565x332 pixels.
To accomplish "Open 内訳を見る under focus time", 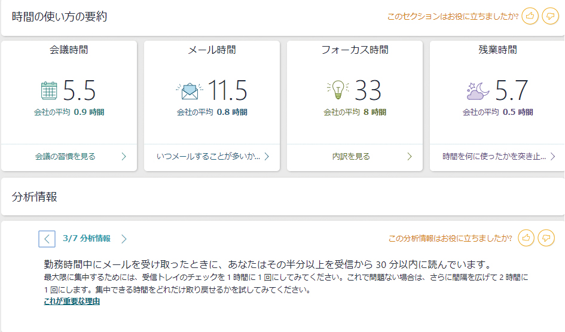I will 351,157.
